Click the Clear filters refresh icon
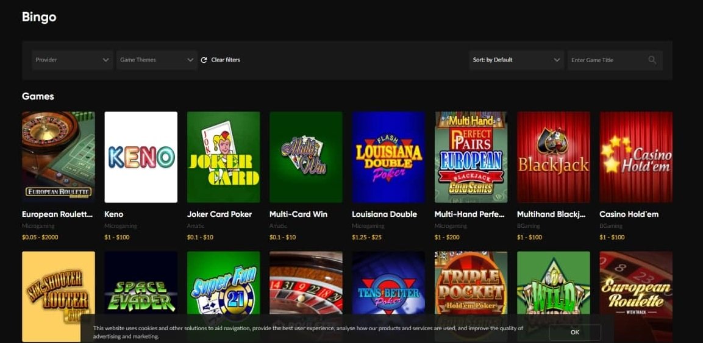 click(204, 60)
